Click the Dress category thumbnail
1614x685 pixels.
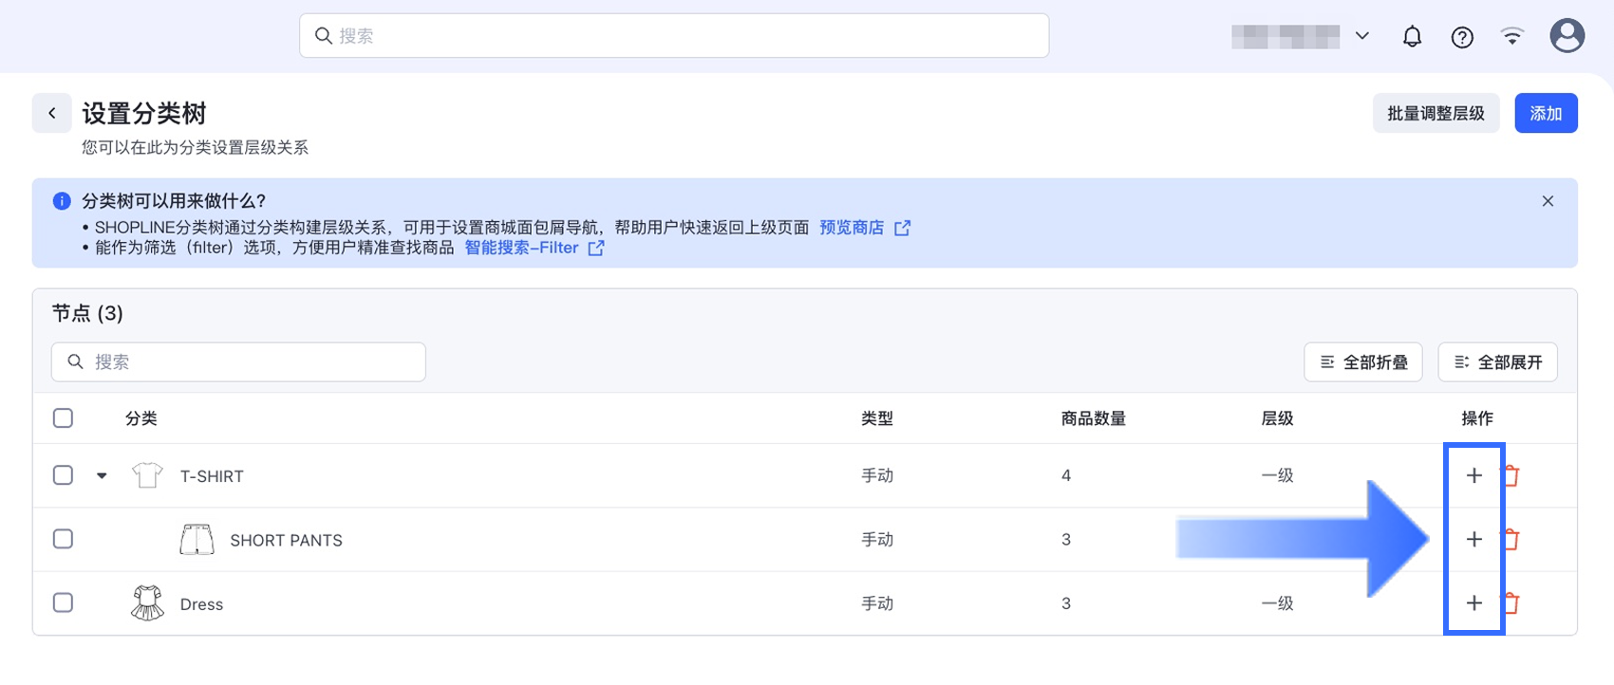[x=147, y=602]
